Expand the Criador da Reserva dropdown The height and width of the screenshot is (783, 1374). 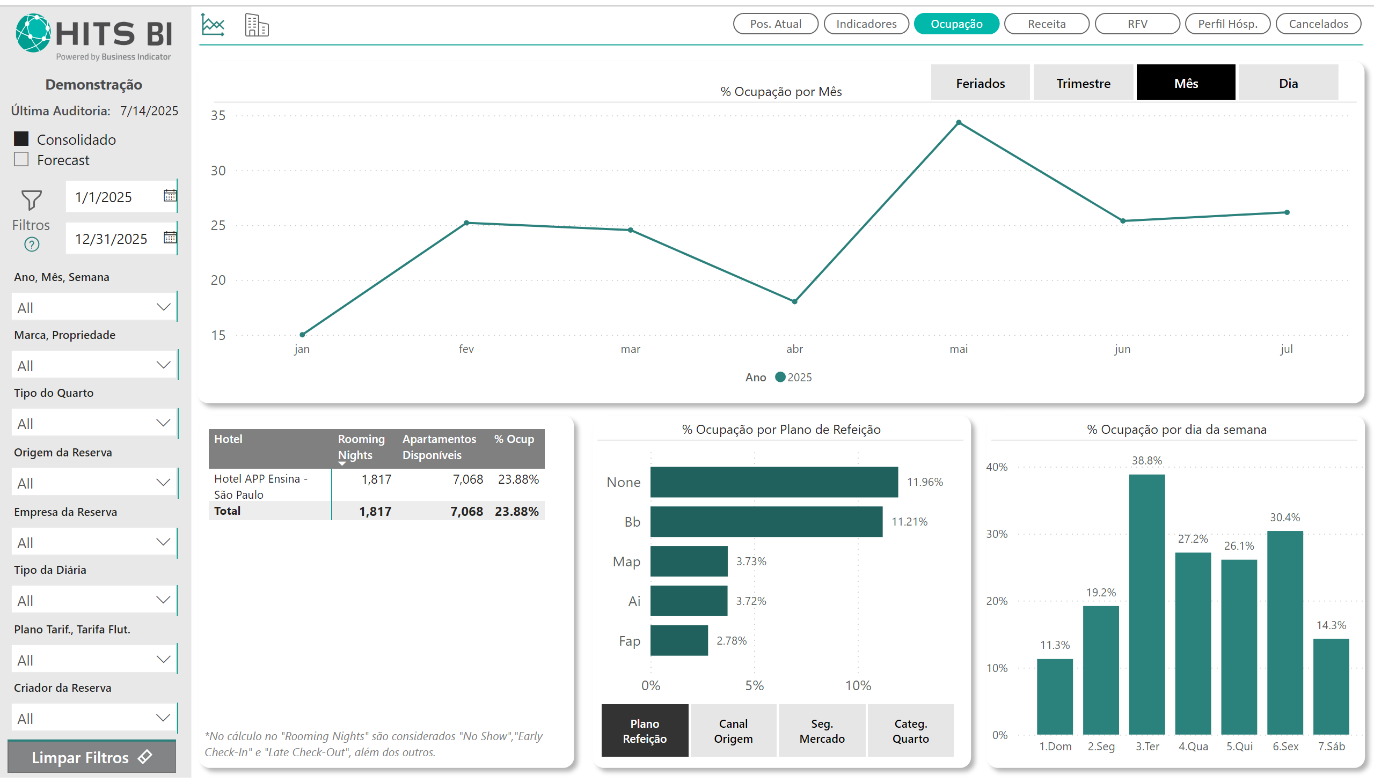(163, 718)
